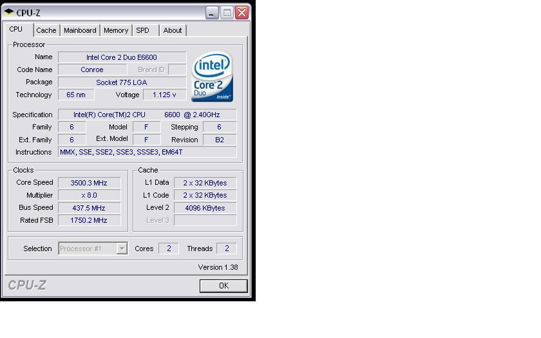
Task: Select the CPU tab
Action: point(18,30)
